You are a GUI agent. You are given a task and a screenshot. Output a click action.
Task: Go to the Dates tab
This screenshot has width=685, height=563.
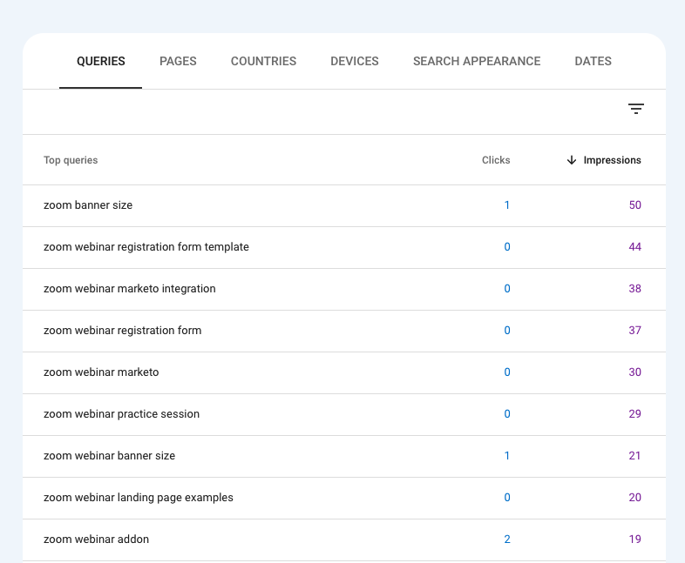(x=593, y=62)
